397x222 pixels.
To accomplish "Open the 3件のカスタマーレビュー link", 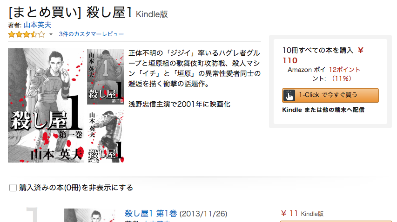I will [x=91, y=34].
